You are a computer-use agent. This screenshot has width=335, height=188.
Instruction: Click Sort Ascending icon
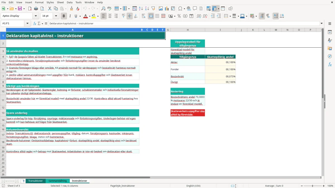coord(141,9)
